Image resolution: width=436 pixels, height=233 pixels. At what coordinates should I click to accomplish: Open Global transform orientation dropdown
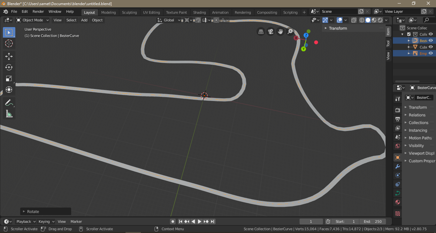[168, 20]
